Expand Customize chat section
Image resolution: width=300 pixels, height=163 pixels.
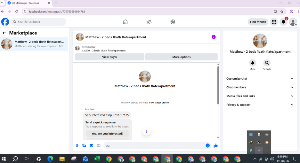click(260, 79)
